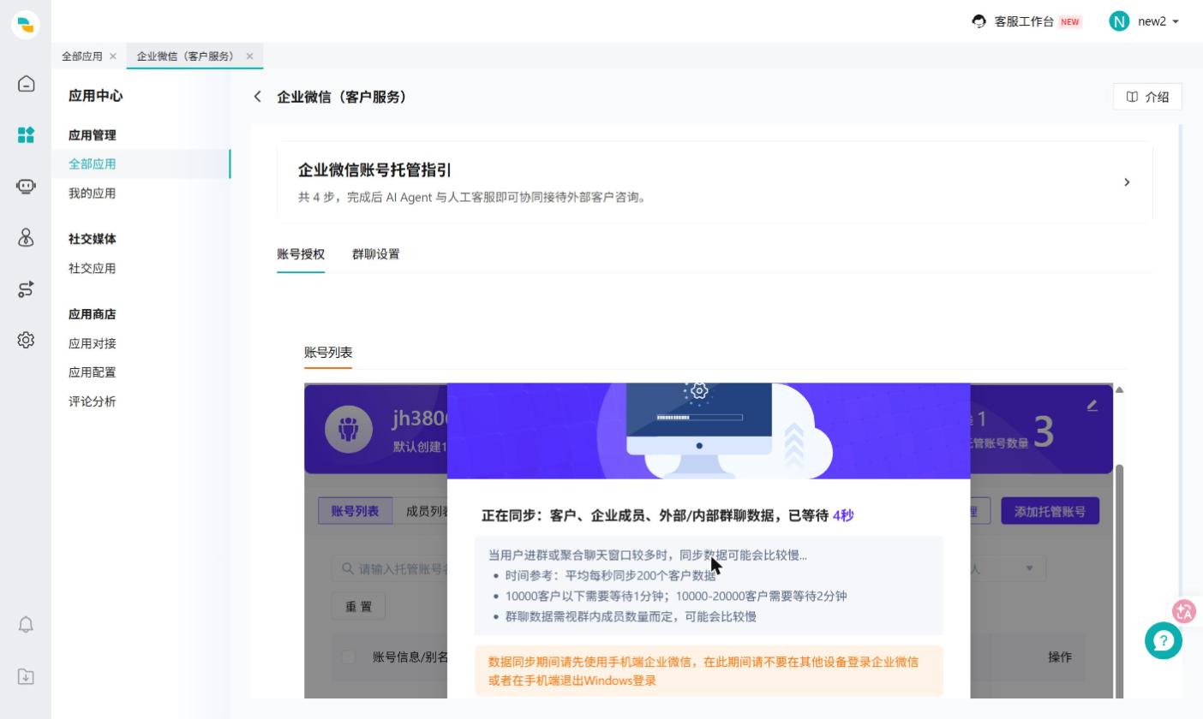This screenshot has height=719, width=1203.
Task: Close the 全部应用 tab
Action: tap(113, 56)
